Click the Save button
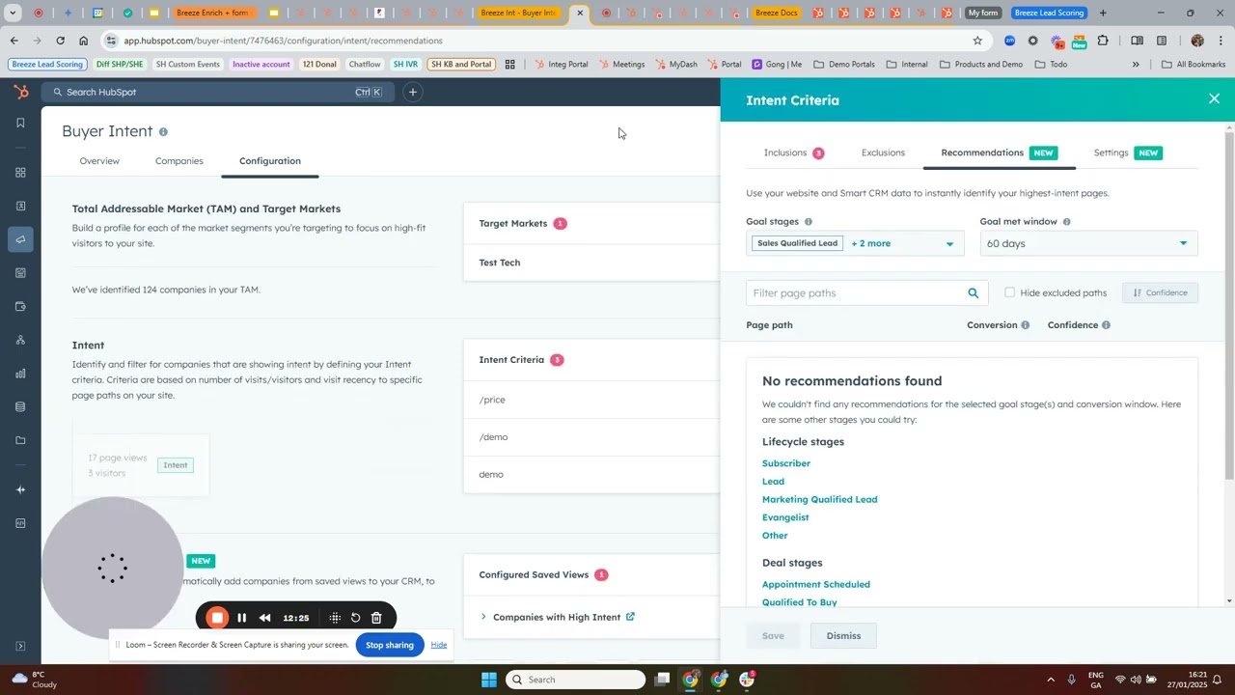 (x=773, y=635)
